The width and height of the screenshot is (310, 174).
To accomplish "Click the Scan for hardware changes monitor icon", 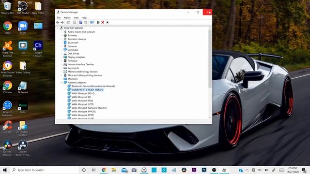I will 92,23.
